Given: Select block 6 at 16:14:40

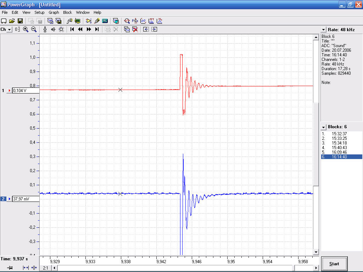Looking at the screenshot, I should click(x=341, y=157).
